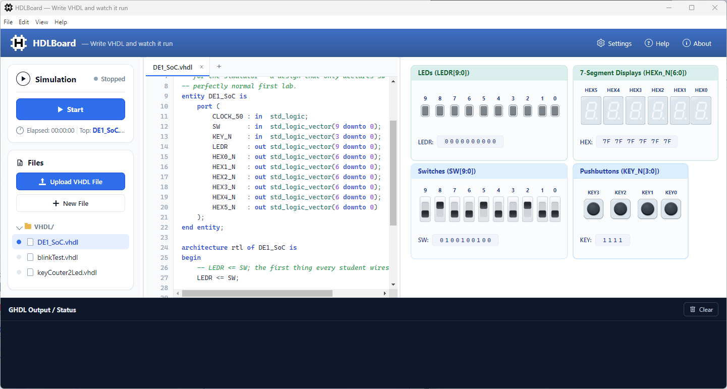727x389 pixels.
Task: Open the Edit menu
Action: [24, 22]
